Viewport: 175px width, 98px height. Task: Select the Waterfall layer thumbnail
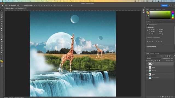(x=150, y=71)
